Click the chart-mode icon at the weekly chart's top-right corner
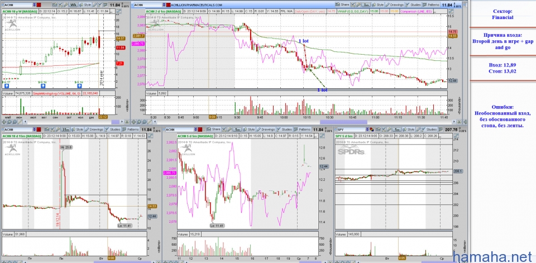The image size is (536, 263). (x=118, y=12)
